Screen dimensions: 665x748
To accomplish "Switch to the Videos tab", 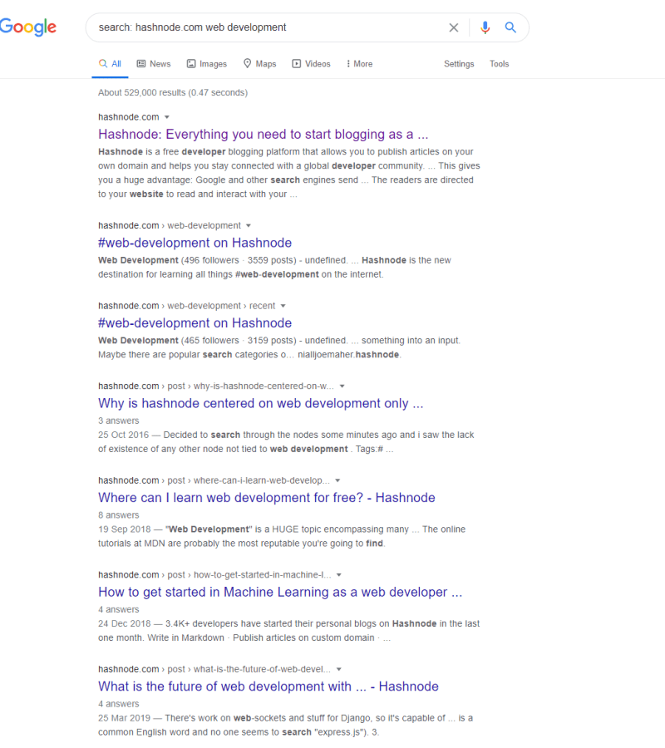I will point(311,64).
